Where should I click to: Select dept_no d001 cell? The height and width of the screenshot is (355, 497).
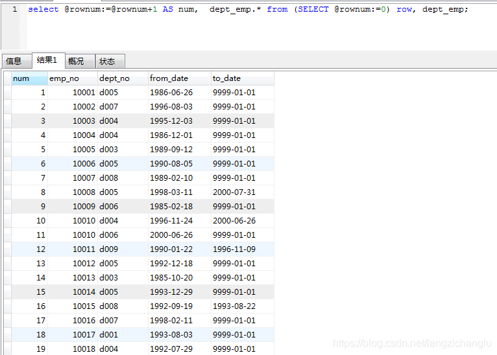point(123,334)
